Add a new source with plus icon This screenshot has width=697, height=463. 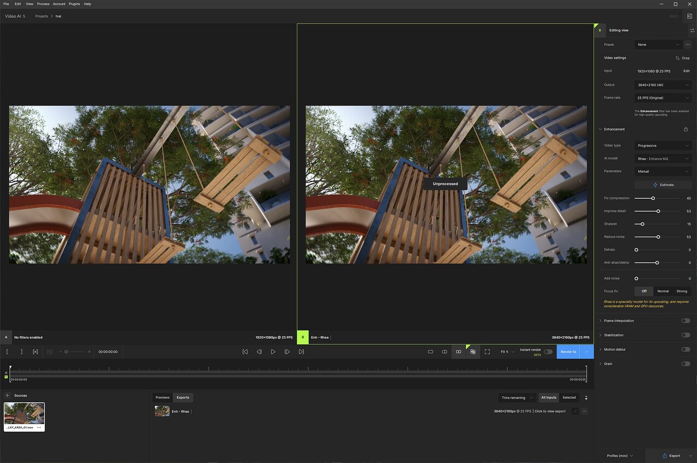pos(7,395)
